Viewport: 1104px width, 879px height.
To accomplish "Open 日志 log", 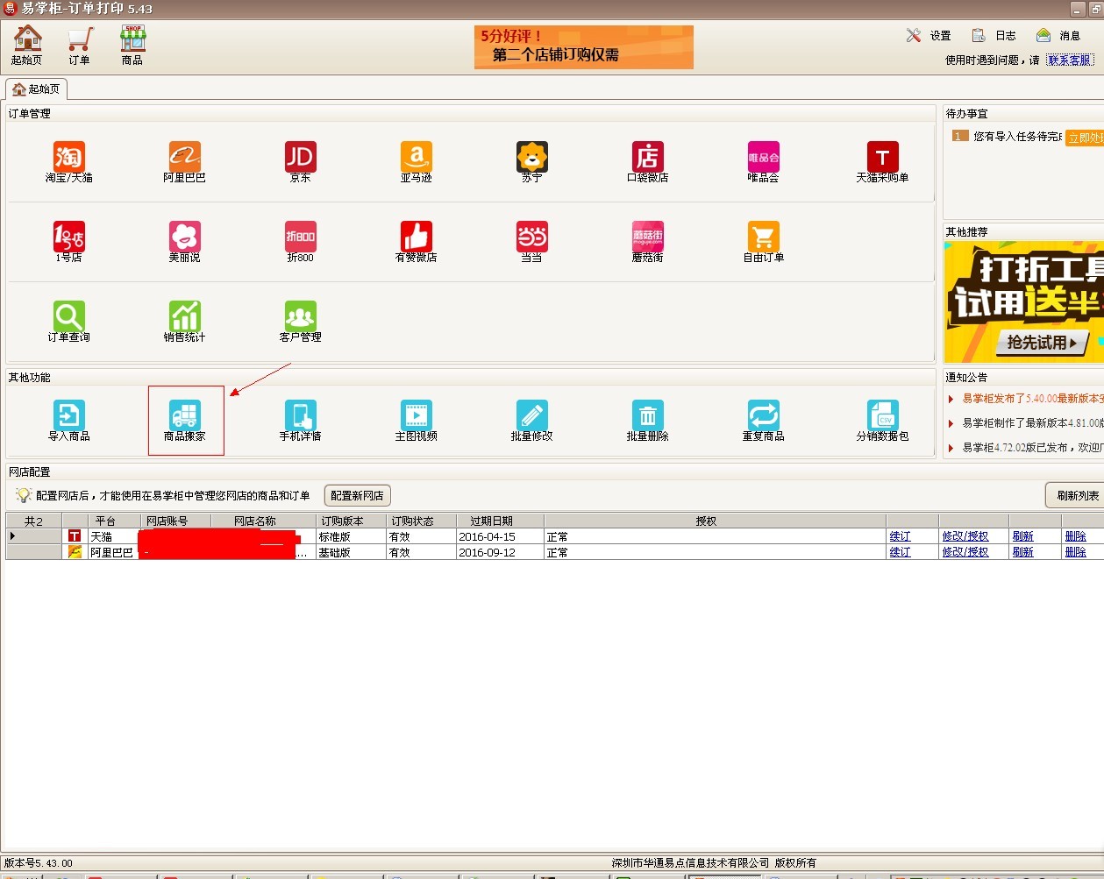I will pyautogui.click(x=994, y=36).
